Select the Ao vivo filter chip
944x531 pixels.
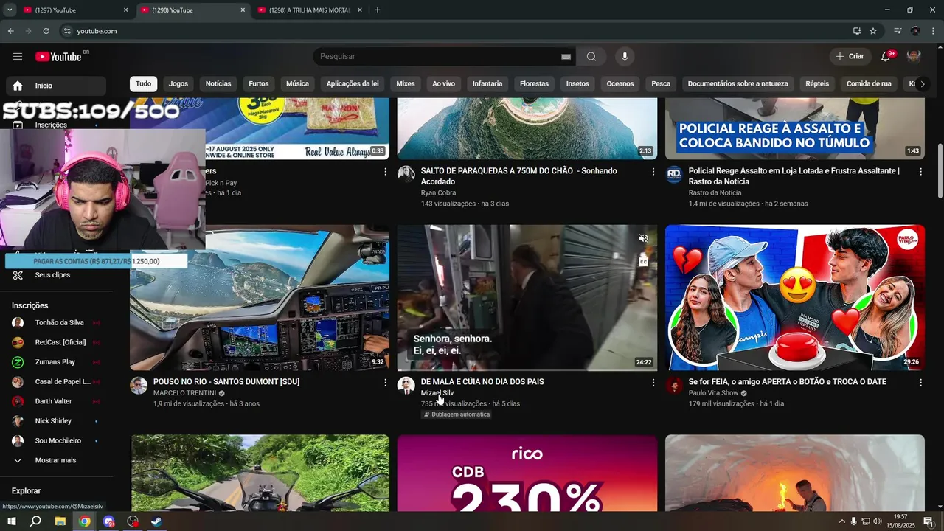click(x=443, y=84)
